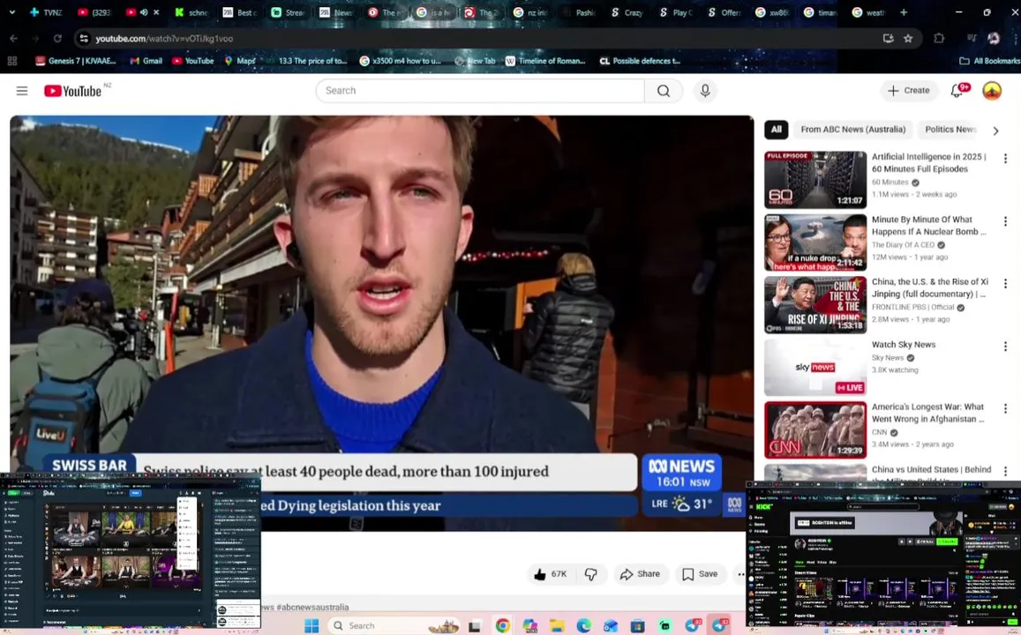Like the video (67K likes)

pyautogui.click(x=551, y=574)
